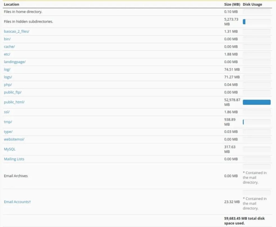Open the log/ directory link
This screenshot has height=227, width=276.
(7, 69)
